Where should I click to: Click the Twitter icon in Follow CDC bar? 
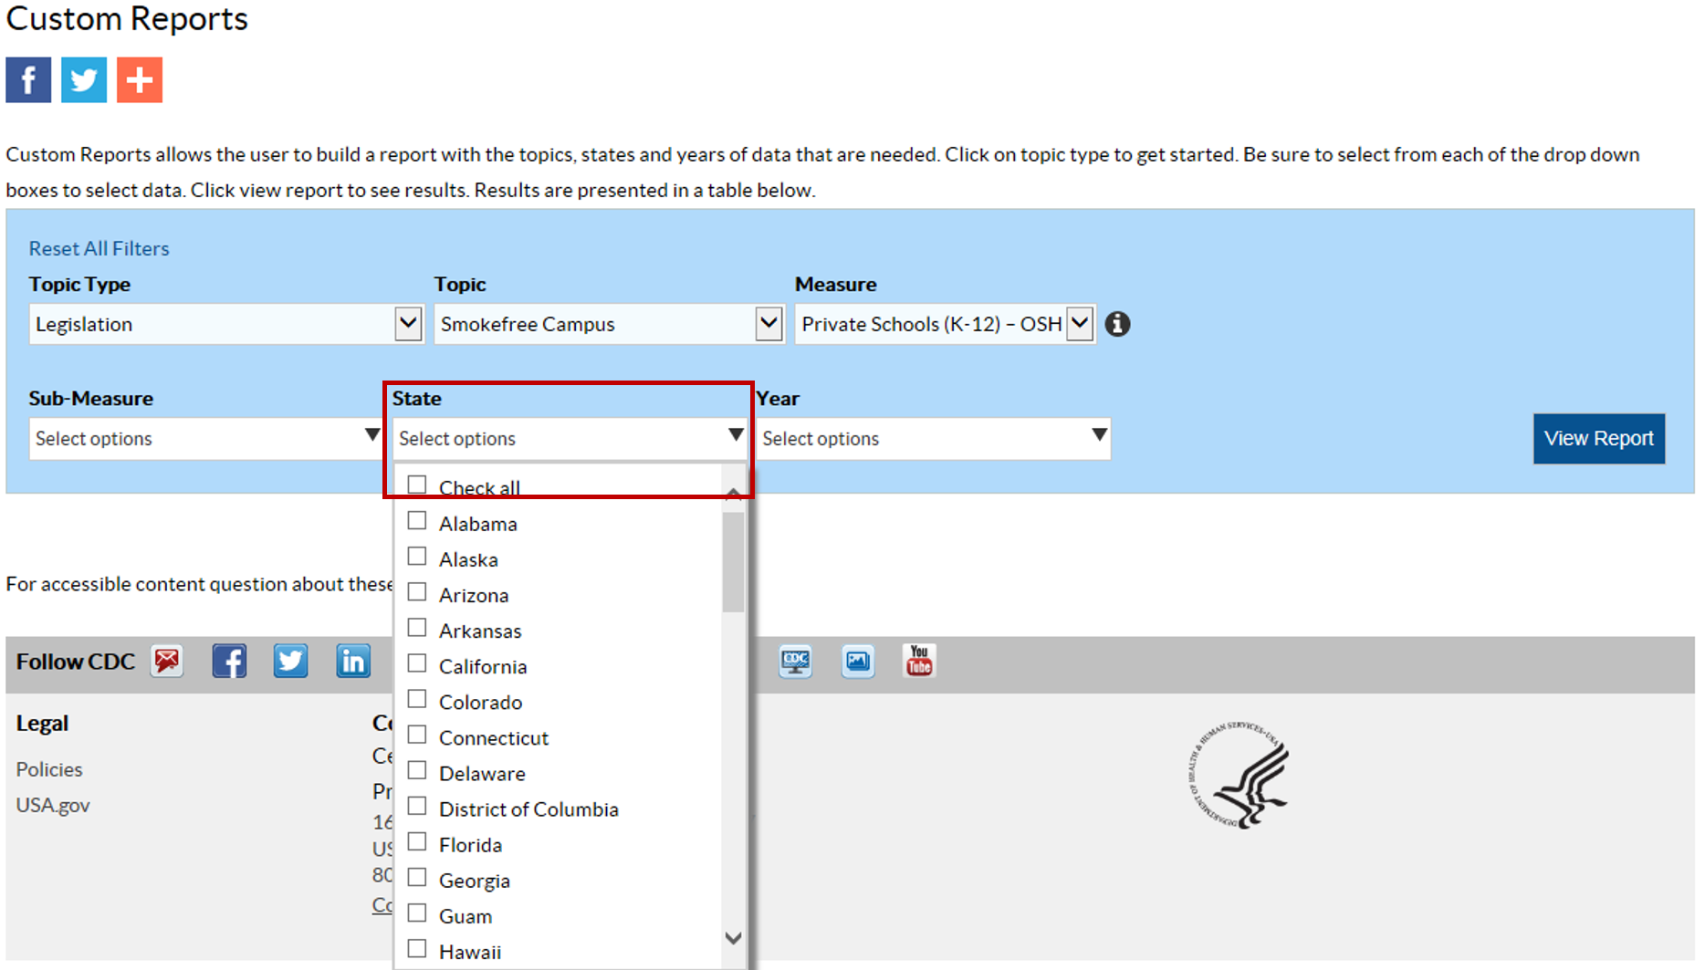pyautogui.click(x=290, y=661)
